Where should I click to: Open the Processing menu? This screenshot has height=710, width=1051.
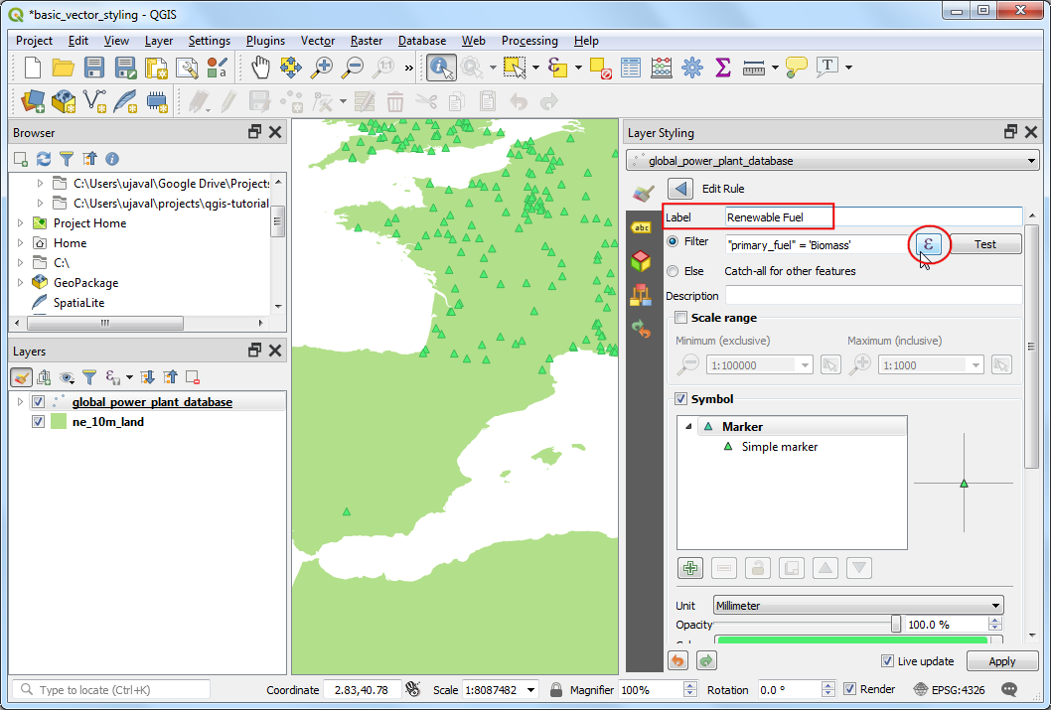[x=529, y=41]
